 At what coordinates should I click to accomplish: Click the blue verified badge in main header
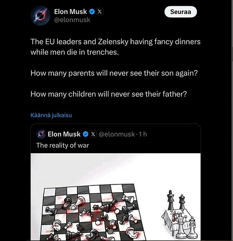tap(92, 12)
